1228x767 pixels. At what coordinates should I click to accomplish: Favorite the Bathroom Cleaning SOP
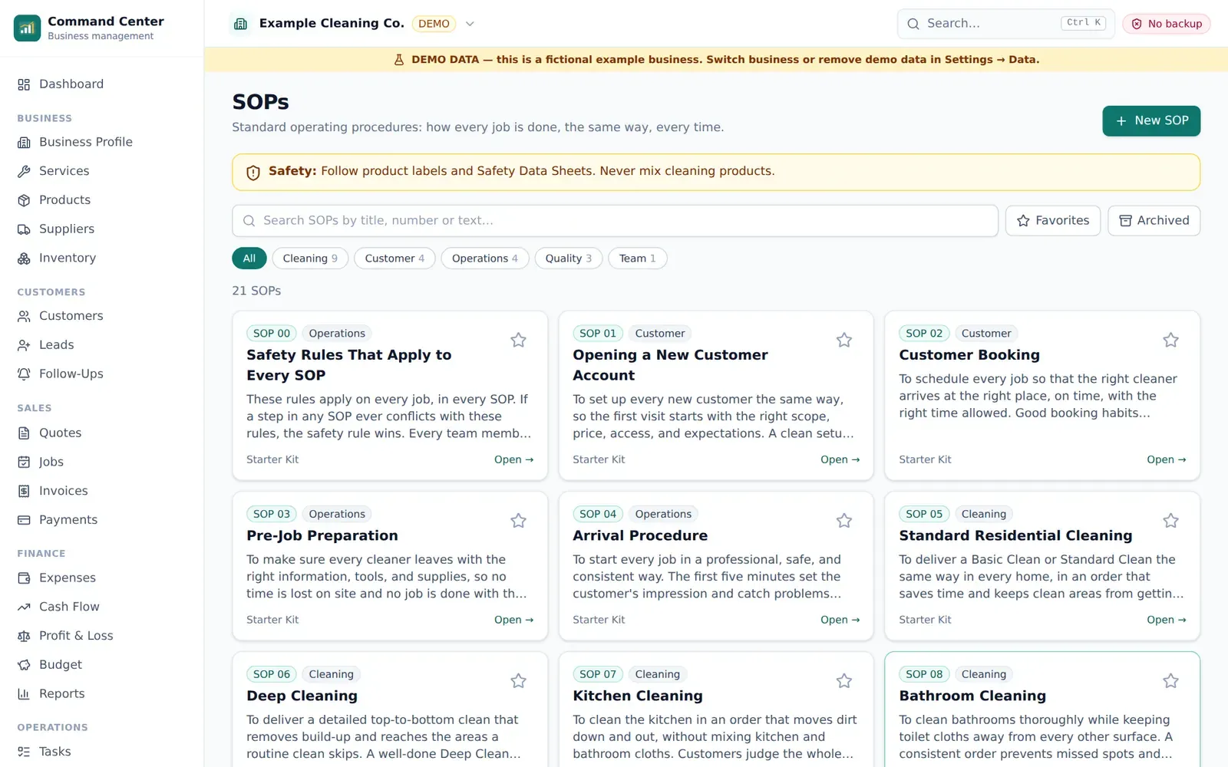[1170, 681]
